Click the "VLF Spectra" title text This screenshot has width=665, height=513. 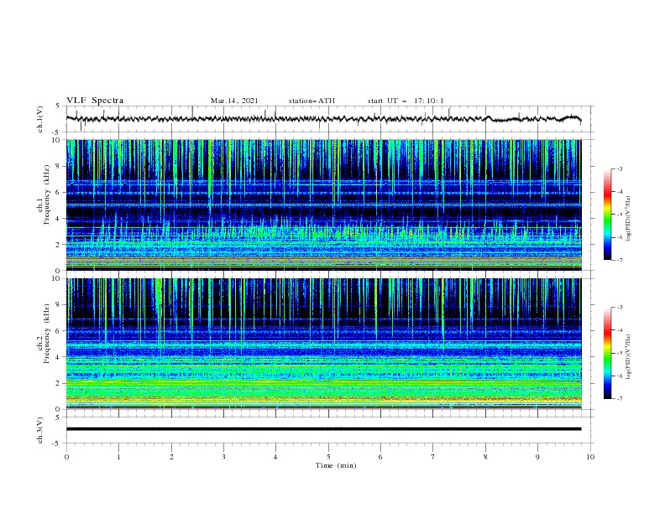[x=95, y=101]
